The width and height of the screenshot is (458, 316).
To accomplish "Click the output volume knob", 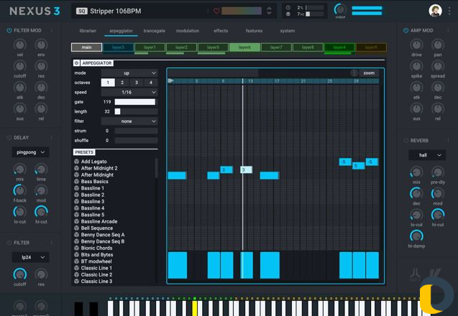I will pos(340,10).
